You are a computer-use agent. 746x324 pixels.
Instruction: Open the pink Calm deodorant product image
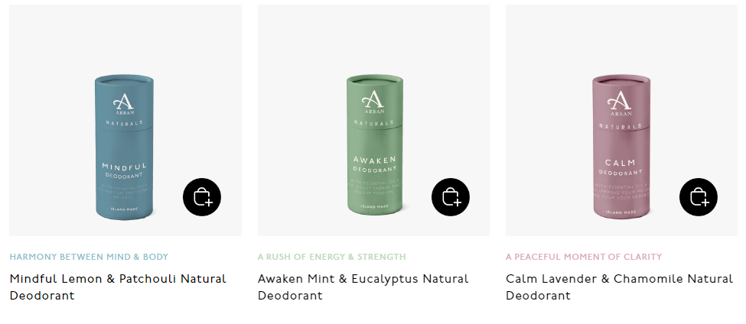[x=621, y=120]
